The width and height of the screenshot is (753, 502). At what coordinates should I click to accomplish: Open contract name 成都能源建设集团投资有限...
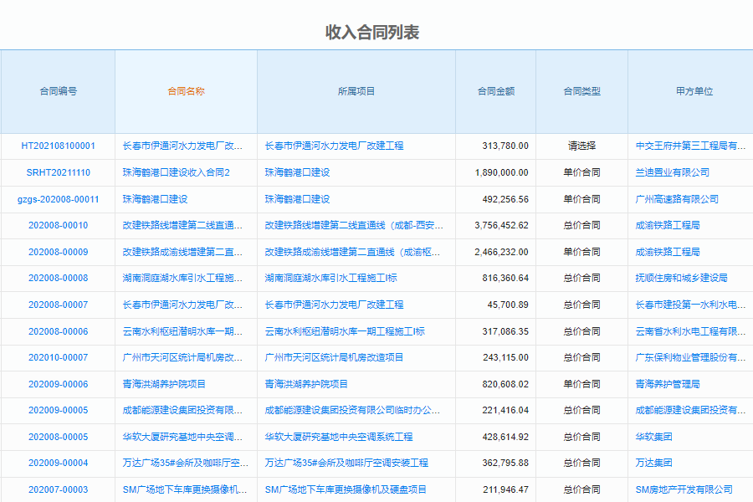182,410
